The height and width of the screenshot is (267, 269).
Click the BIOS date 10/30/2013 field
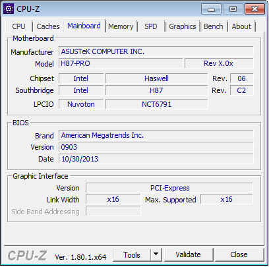point(156,159)
